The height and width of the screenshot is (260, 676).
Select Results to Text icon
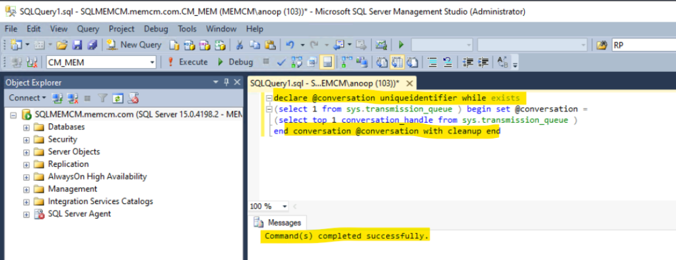click(382, 62)
